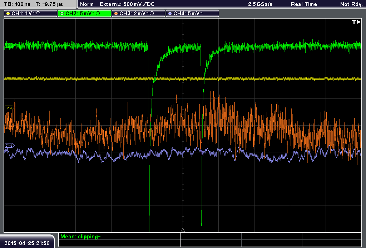The height and width of the screenshot is (248, 366).
Task: Click the orange C3 ground level marker
Action: [9, 126]
